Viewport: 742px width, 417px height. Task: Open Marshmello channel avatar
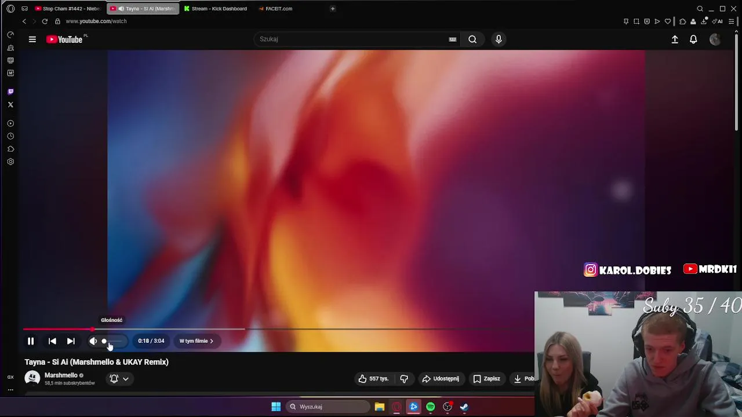click(x=32, y=378)
